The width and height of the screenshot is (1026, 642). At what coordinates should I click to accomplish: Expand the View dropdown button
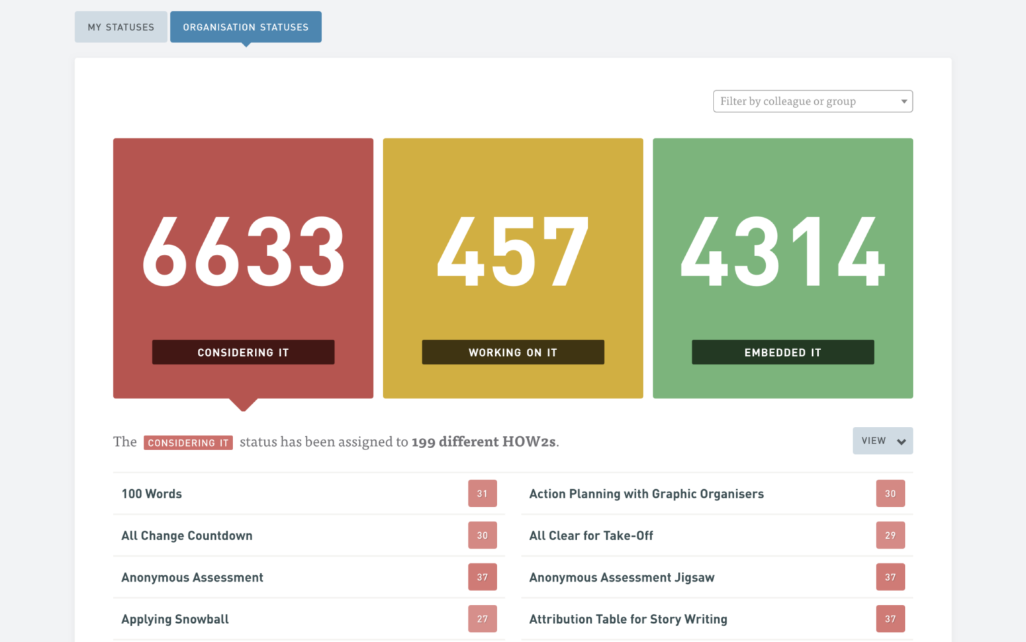pyautogui.click(x=882, y=441)
